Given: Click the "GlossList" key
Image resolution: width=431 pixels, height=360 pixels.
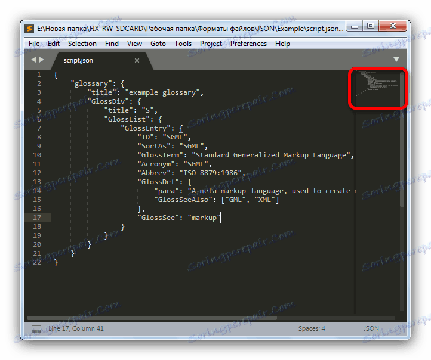Looking at the screenshot, I should click(x=127, y=119).
